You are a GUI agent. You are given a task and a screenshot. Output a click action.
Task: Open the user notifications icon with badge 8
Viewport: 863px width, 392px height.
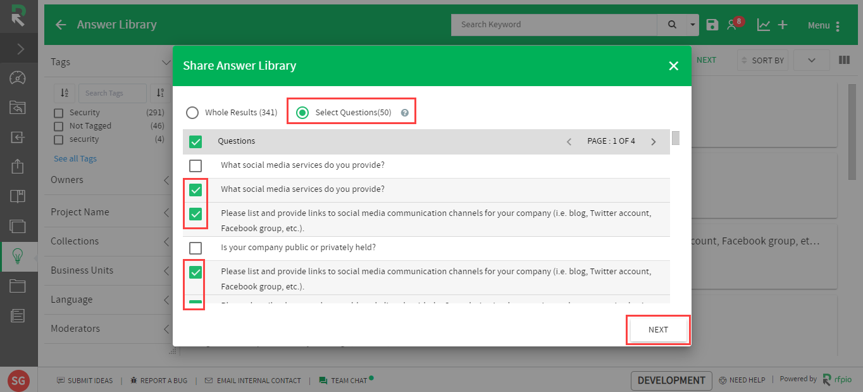[x=734, y=24]
